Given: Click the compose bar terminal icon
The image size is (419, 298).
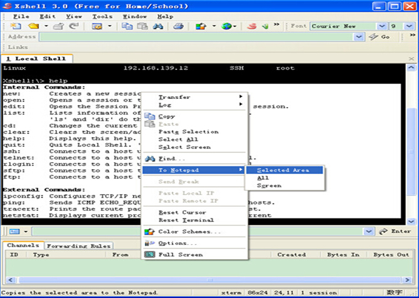Looking at the screenshot, I should point(14,231).
